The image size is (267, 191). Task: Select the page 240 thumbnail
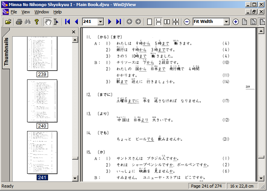tap(42, 101)
